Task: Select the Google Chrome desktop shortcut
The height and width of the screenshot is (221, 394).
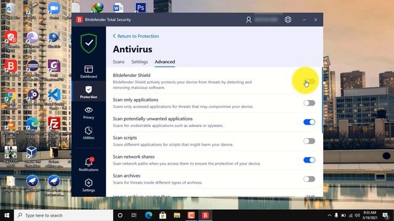Action: point(10,98)
